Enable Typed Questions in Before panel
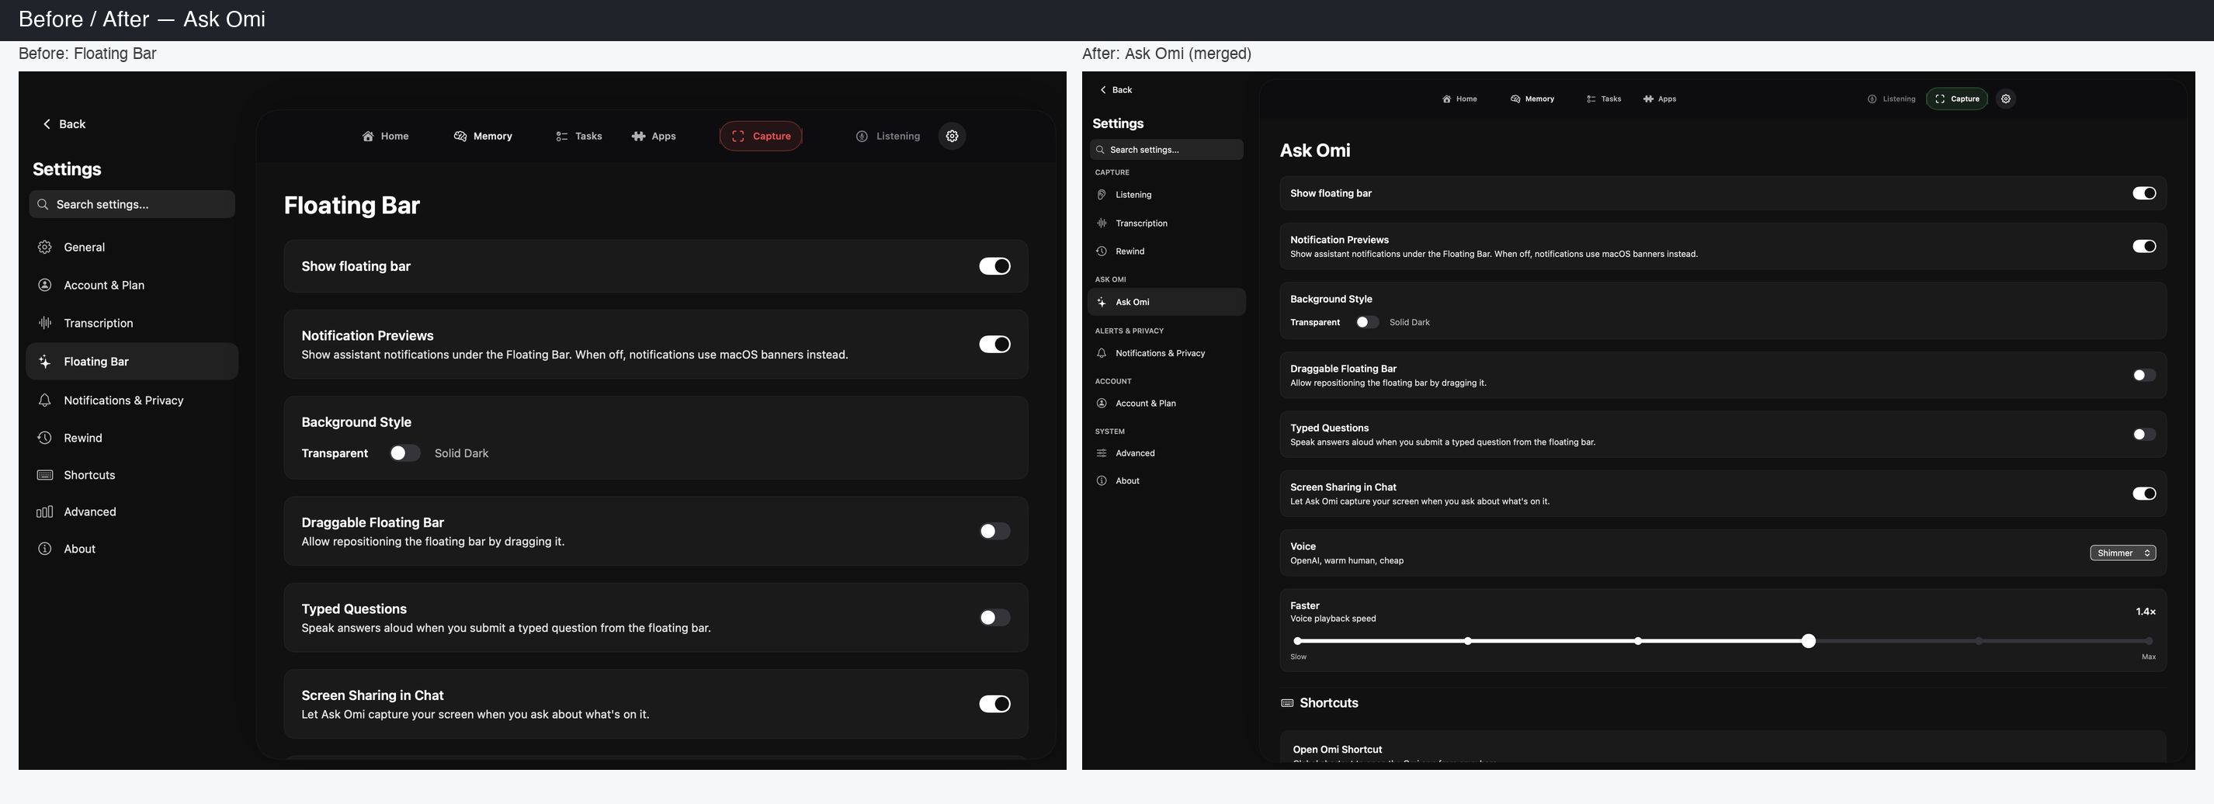 [x=994, y=618]
